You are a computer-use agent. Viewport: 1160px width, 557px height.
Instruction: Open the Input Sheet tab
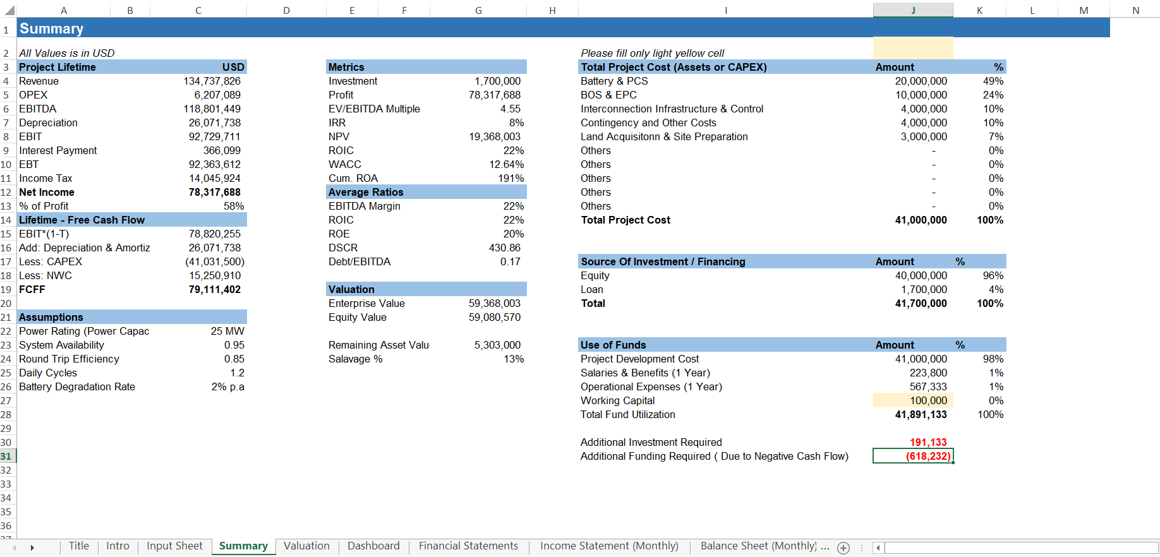(x=174, y=546)
